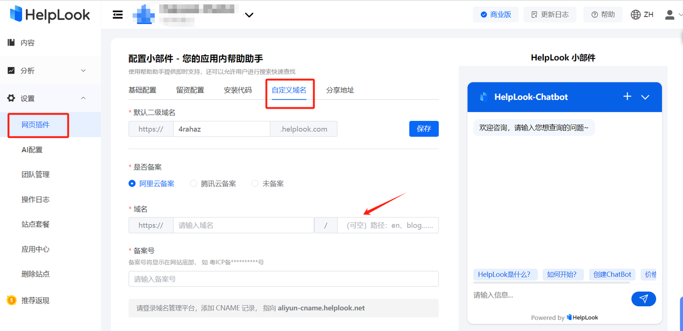This screenshot has width=683, height=331.
Task: Click the chatbot send arrow button
Action: click(x=644, y=299)
